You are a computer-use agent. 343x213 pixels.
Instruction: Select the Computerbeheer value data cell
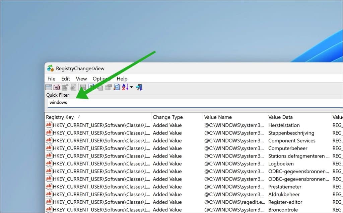288,148
